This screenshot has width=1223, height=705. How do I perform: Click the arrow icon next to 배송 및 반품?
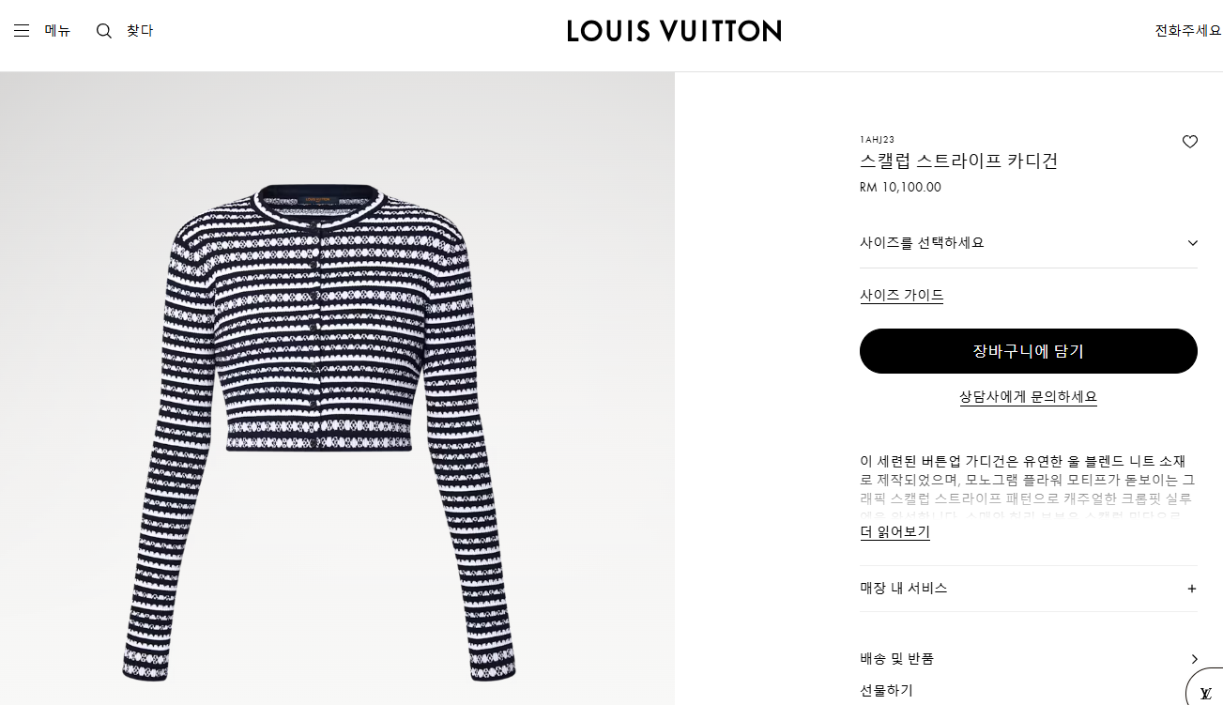(x=1194, y=659)
